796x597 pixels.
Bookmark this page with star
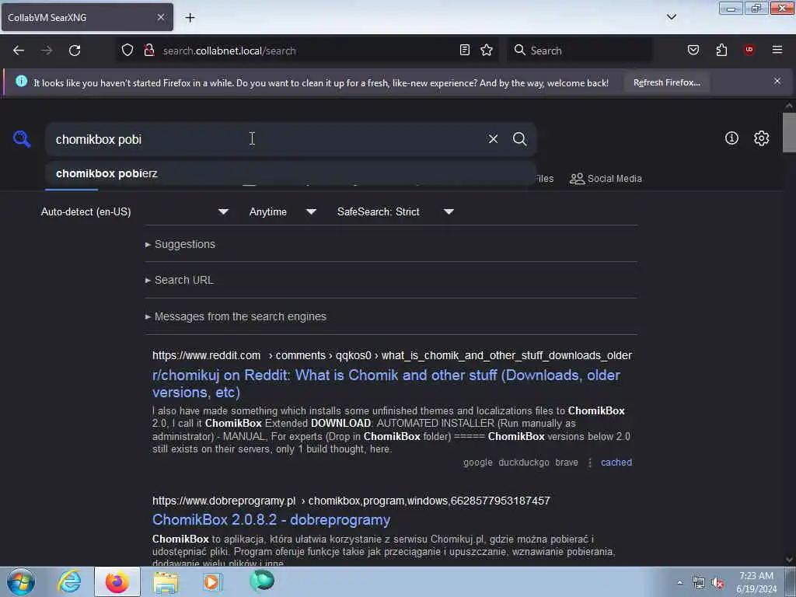(487, 50)
